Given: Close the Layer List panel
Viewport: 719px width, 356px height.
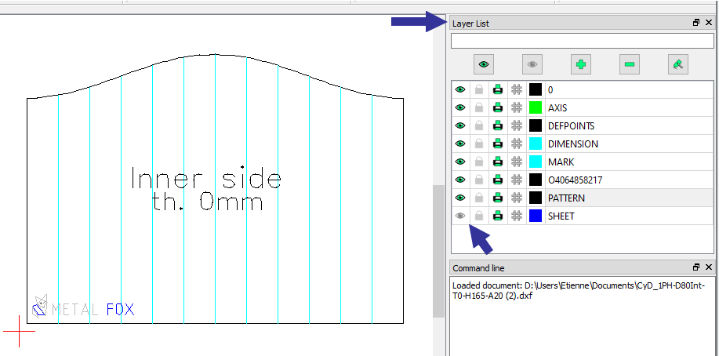Looking at the screenshot, I should click(x=709, y=23).
